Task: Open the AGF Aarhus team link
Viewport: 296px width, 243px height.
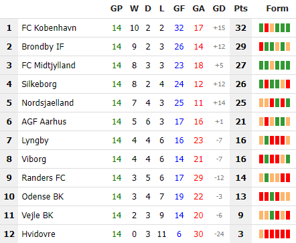Action: [44, 122]
